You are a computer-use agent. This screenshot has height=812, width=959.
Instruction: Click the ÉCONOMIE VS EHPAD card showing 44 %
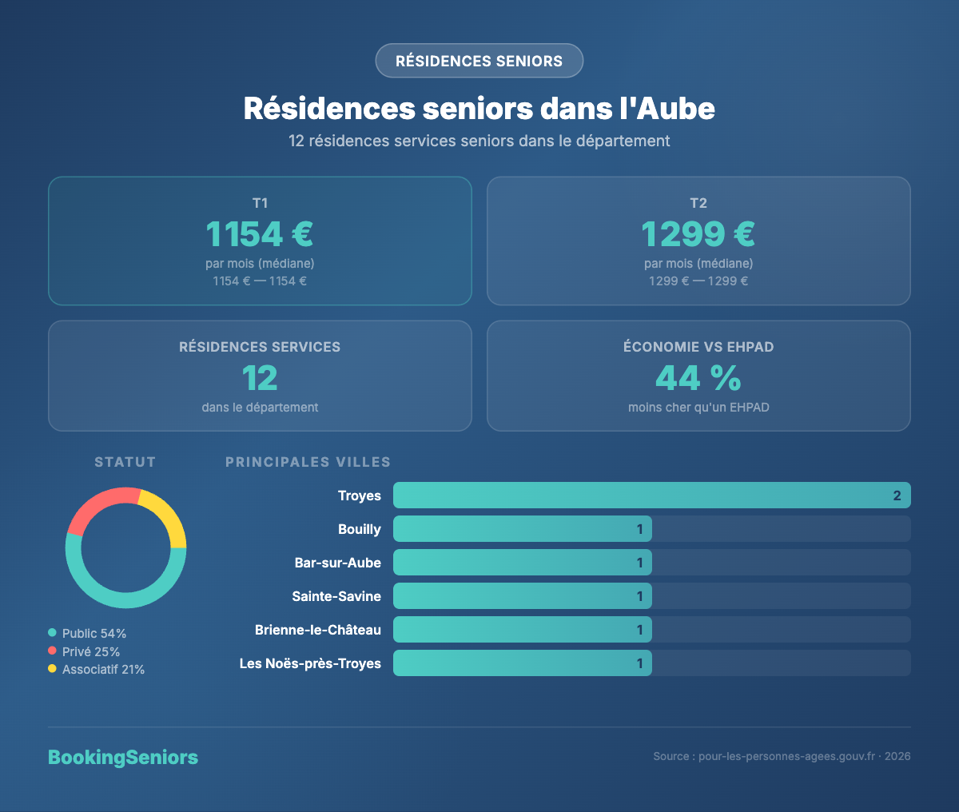698,376
